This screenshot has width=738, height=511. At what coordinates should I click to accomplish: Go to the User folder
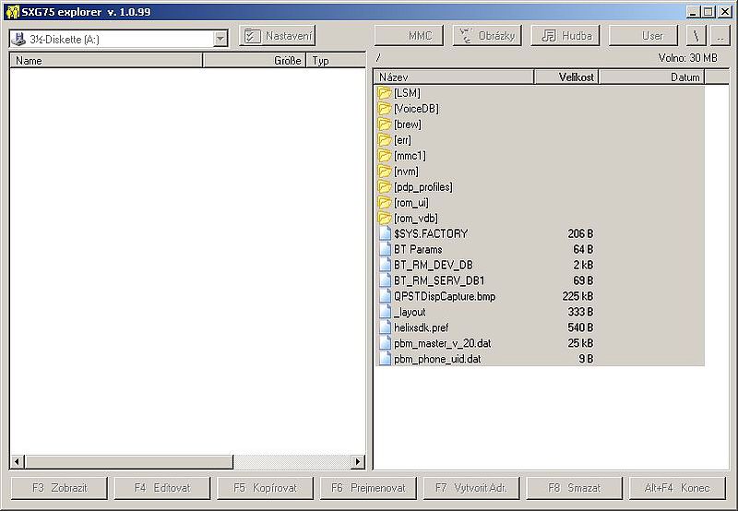651,36
